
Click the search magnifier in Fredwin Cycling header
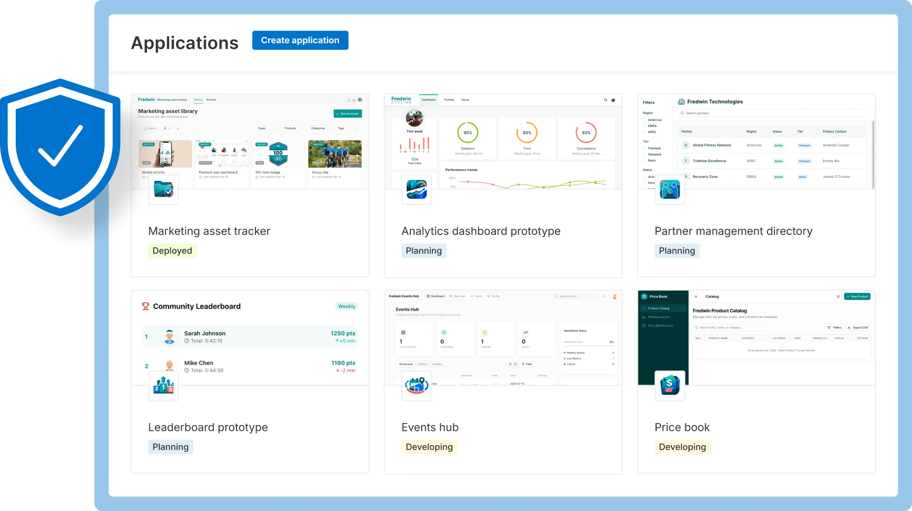[x=606, y=100]
